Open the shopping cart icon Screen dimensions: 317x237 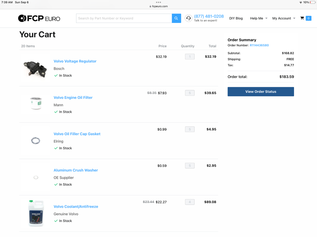[302, 18]
